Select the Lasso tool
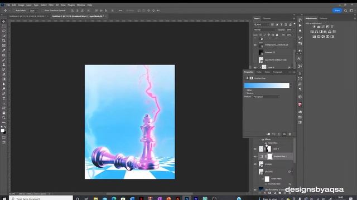The height and width of the screenshot is (200, 357). pyautogui.click(x=4, y=31)
